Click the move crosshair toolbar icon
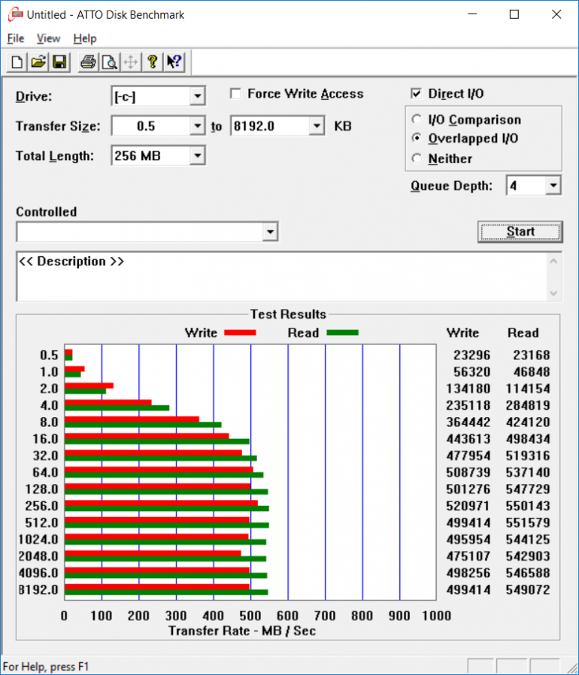Image resolution: width=579 pixels, height=675 pixels. click(x=131, y=62)
